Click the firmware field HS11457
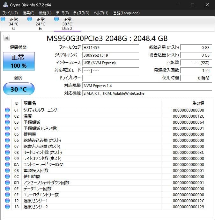The image size is (215, 220). pos(110,48)
